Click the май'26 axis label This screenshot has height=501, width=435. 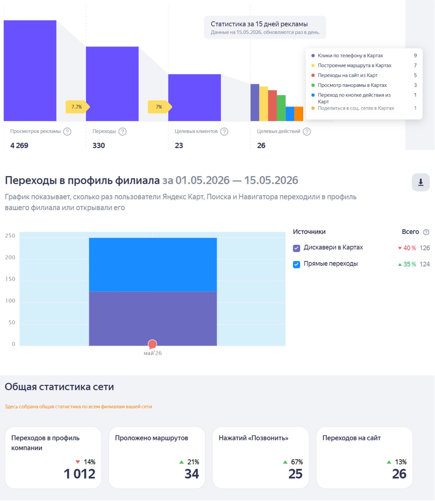[153, 354]
